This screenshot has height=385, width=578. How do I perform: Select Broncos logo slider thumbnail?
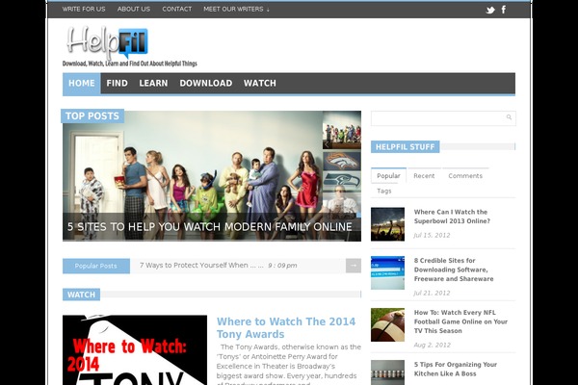tap(342, 161)
